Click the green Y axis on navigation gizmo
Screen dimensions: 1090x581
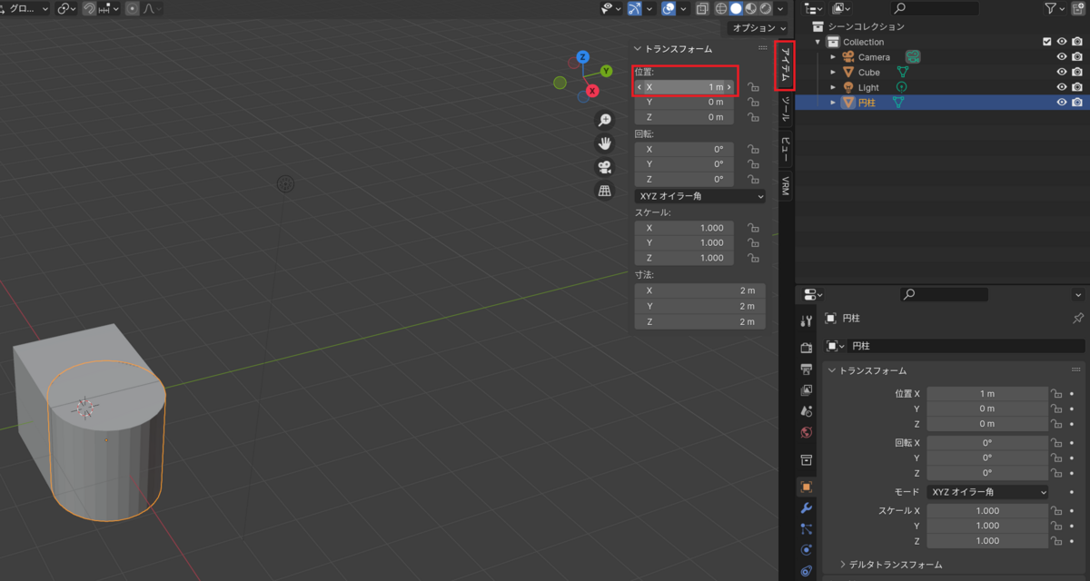tap(606, 71)
